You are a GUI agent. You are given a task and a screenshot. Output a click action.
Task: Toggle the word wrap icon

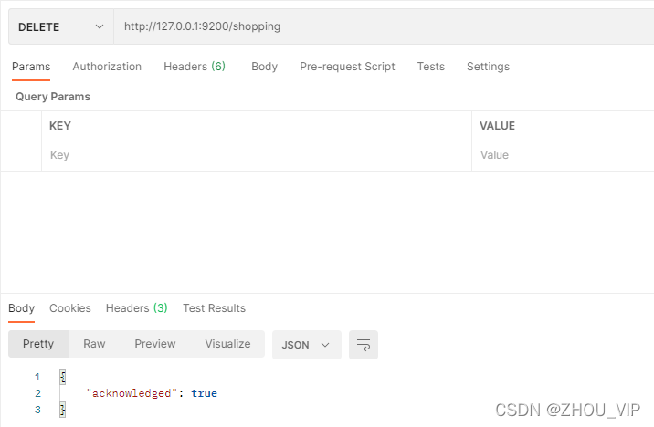tap(364, 345)
